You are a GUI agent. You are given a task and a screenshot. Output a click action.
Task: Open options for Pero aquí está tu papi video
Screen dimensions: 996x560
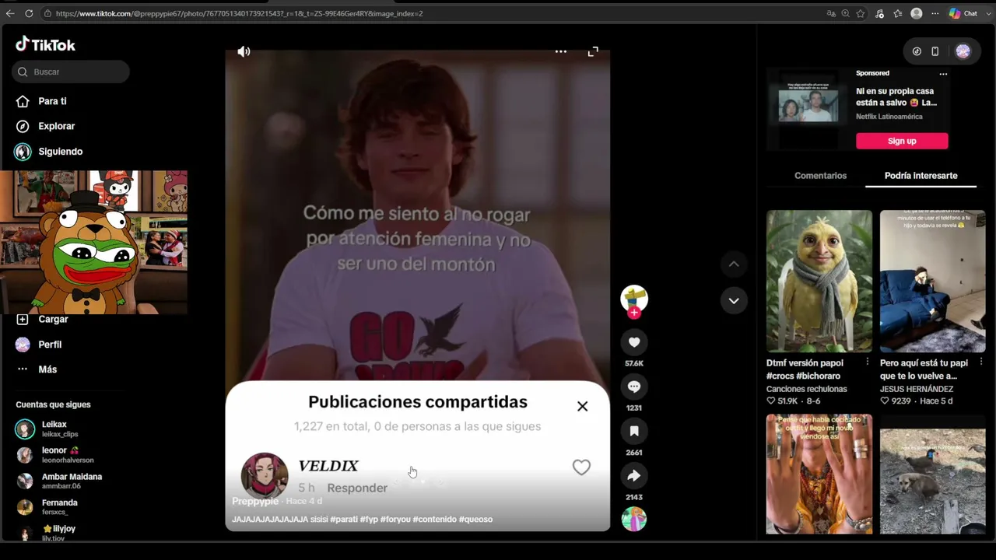tap(981, 362)
